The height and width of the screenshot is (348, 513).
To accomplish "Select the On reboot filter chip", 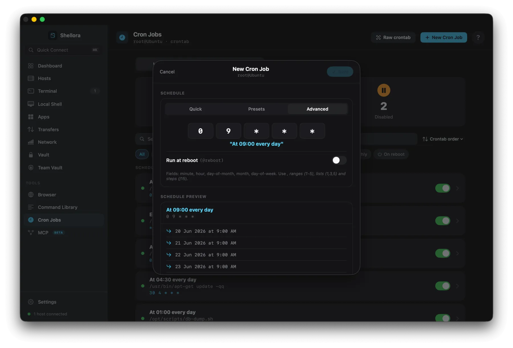I will click(x=391, y=154).
